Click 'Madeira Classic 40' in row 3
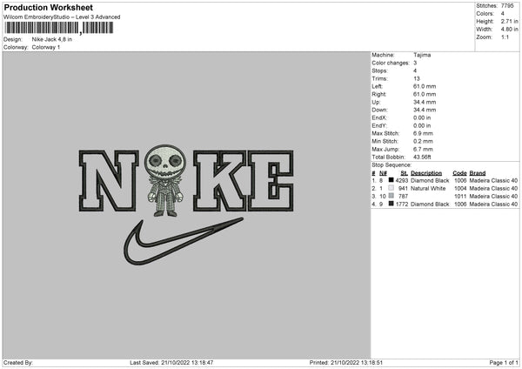 click(x=493, y=197)
